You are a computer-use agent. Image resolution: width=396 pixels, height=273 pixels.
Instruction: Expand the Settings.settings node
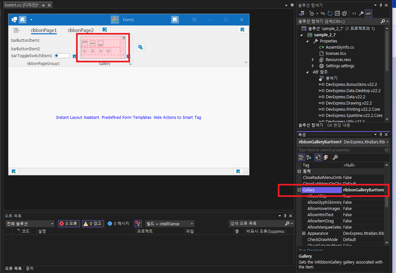tap(313, 66)
